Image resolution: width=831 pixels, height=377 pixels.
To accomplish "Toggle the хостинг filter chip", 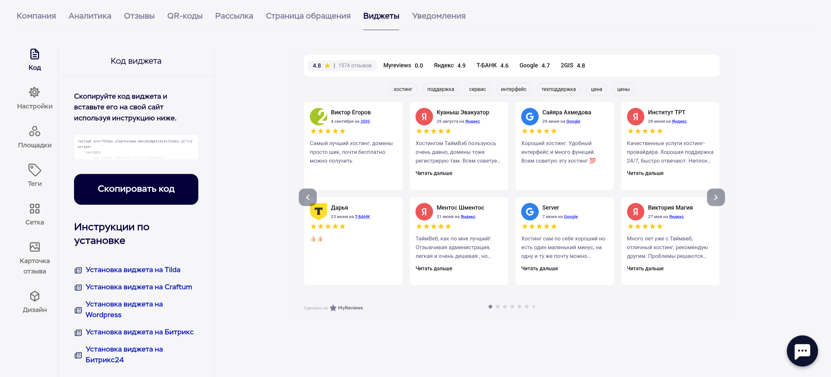I will [403, 89].
